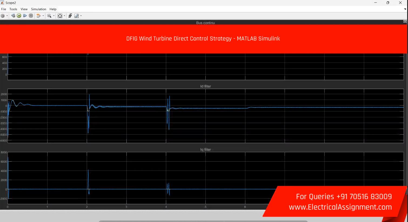Click the 'Bus continu' plot title
408x222 pixels.
[x=205, y=23]
